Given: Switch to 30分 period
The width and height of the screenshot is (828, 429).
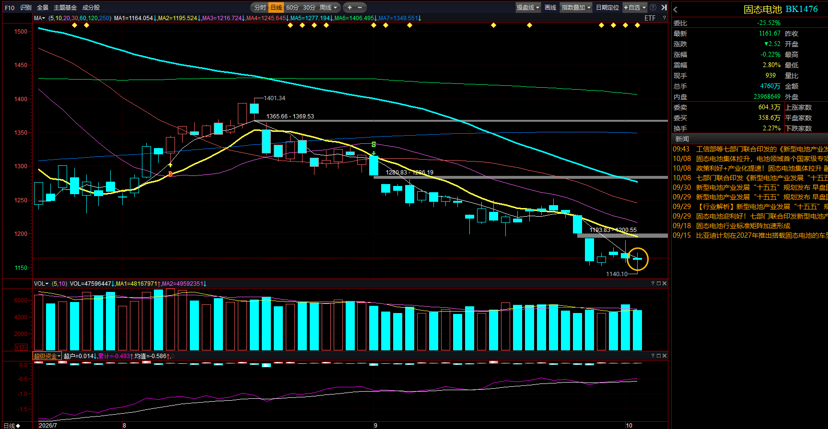Looking at the screenshot, I should coord(309,7).
